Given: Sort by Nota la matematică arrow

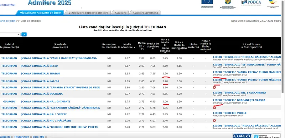Looking at the screenshot, I should [x=179, y=50].
